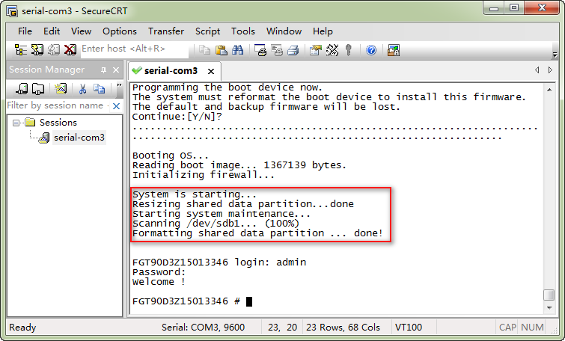This screenshot has width=565, height=341.
Task: Switch to the serial-com3 tab
Action: (x=171, y=71)
